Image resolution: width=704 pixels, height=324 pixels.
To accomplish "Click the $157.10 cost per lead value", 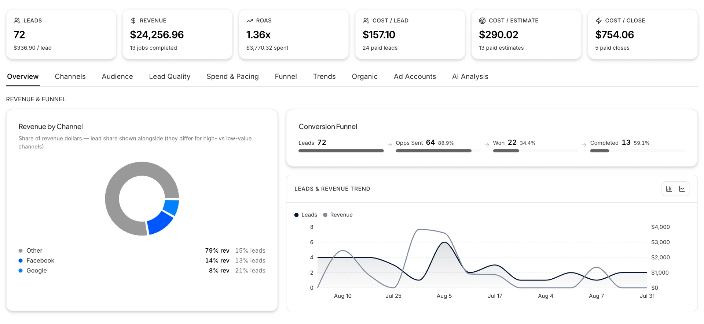I will (379, 35).
